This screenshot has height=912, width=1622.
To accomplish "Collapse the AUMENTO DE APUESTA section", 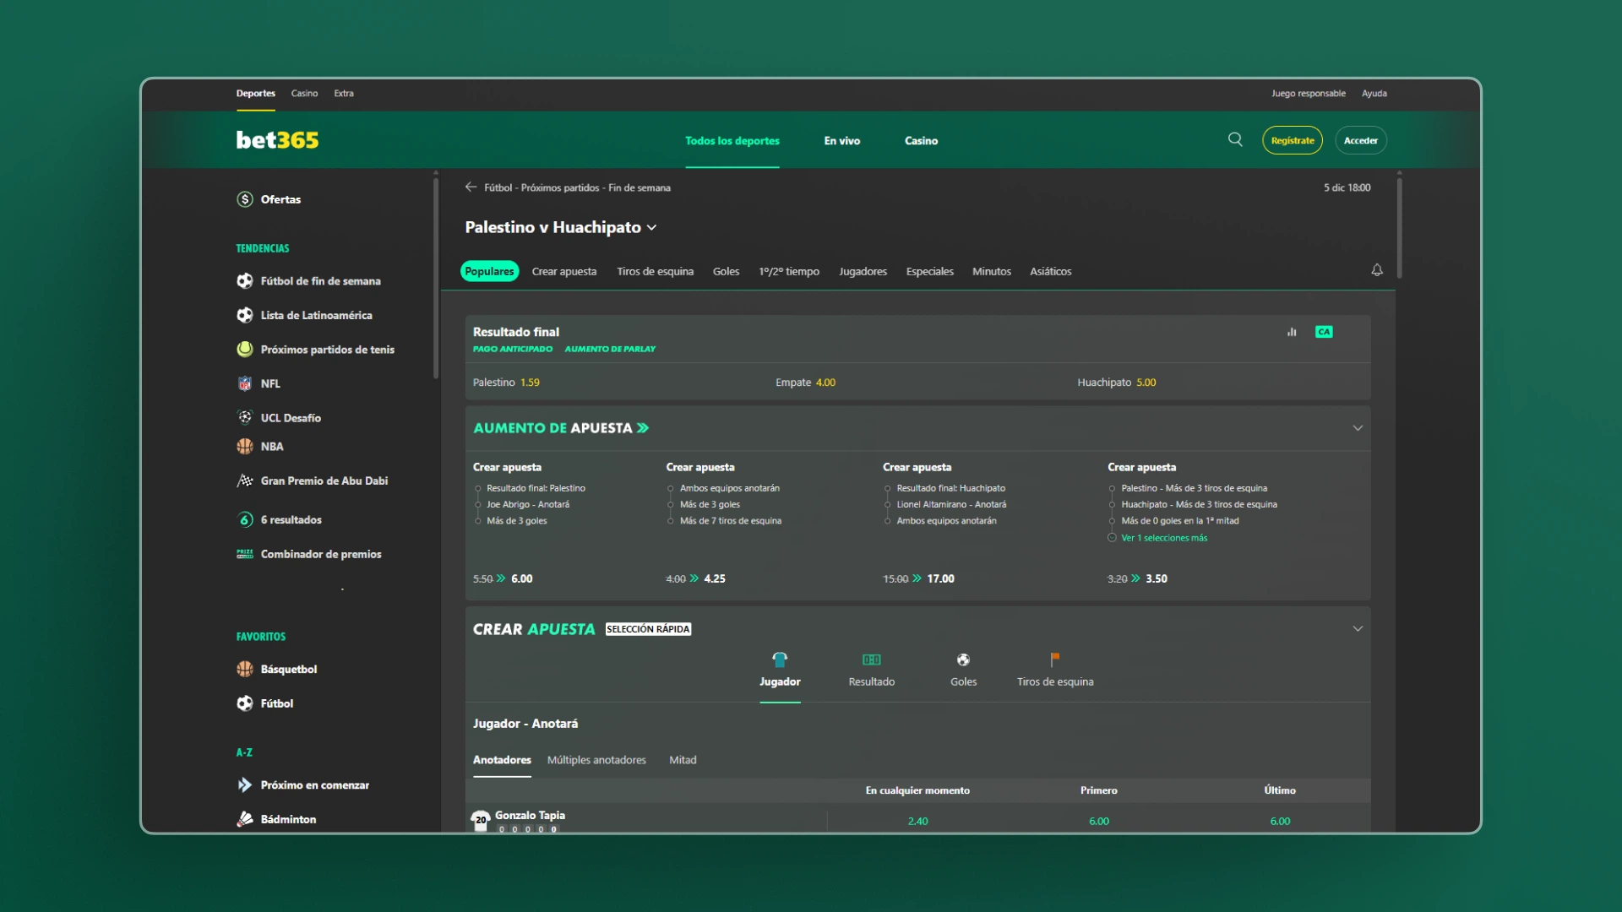I will coord(1358,428).
